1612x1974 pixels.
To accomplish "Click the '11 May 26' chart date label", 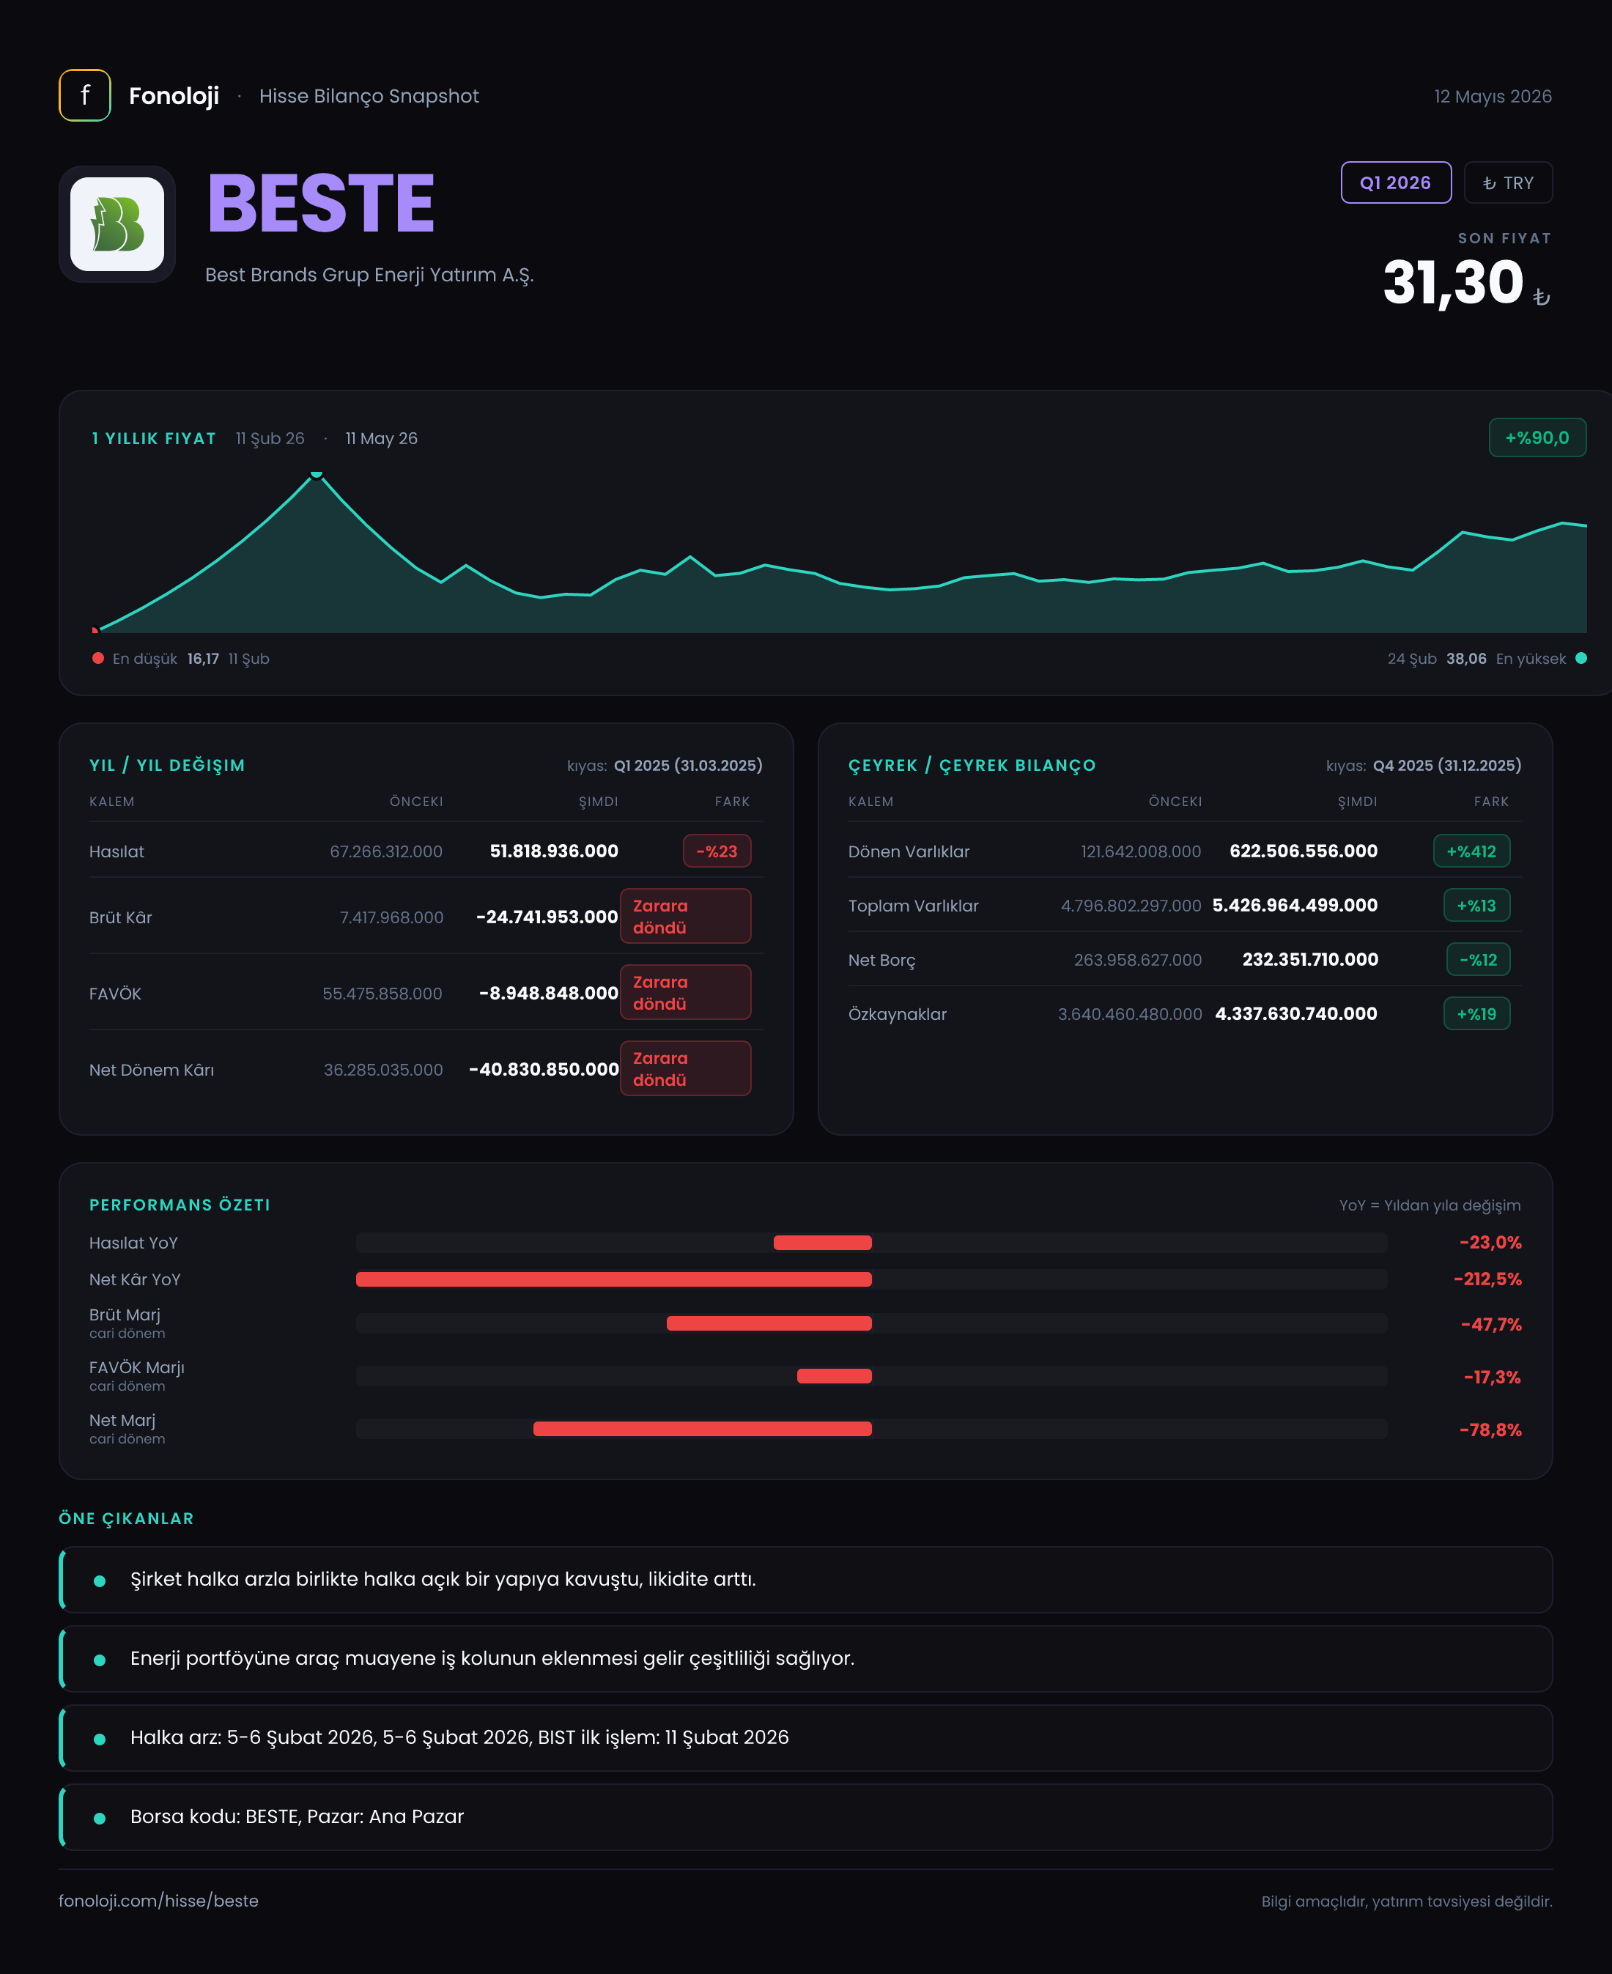I will tap(382, 438).
